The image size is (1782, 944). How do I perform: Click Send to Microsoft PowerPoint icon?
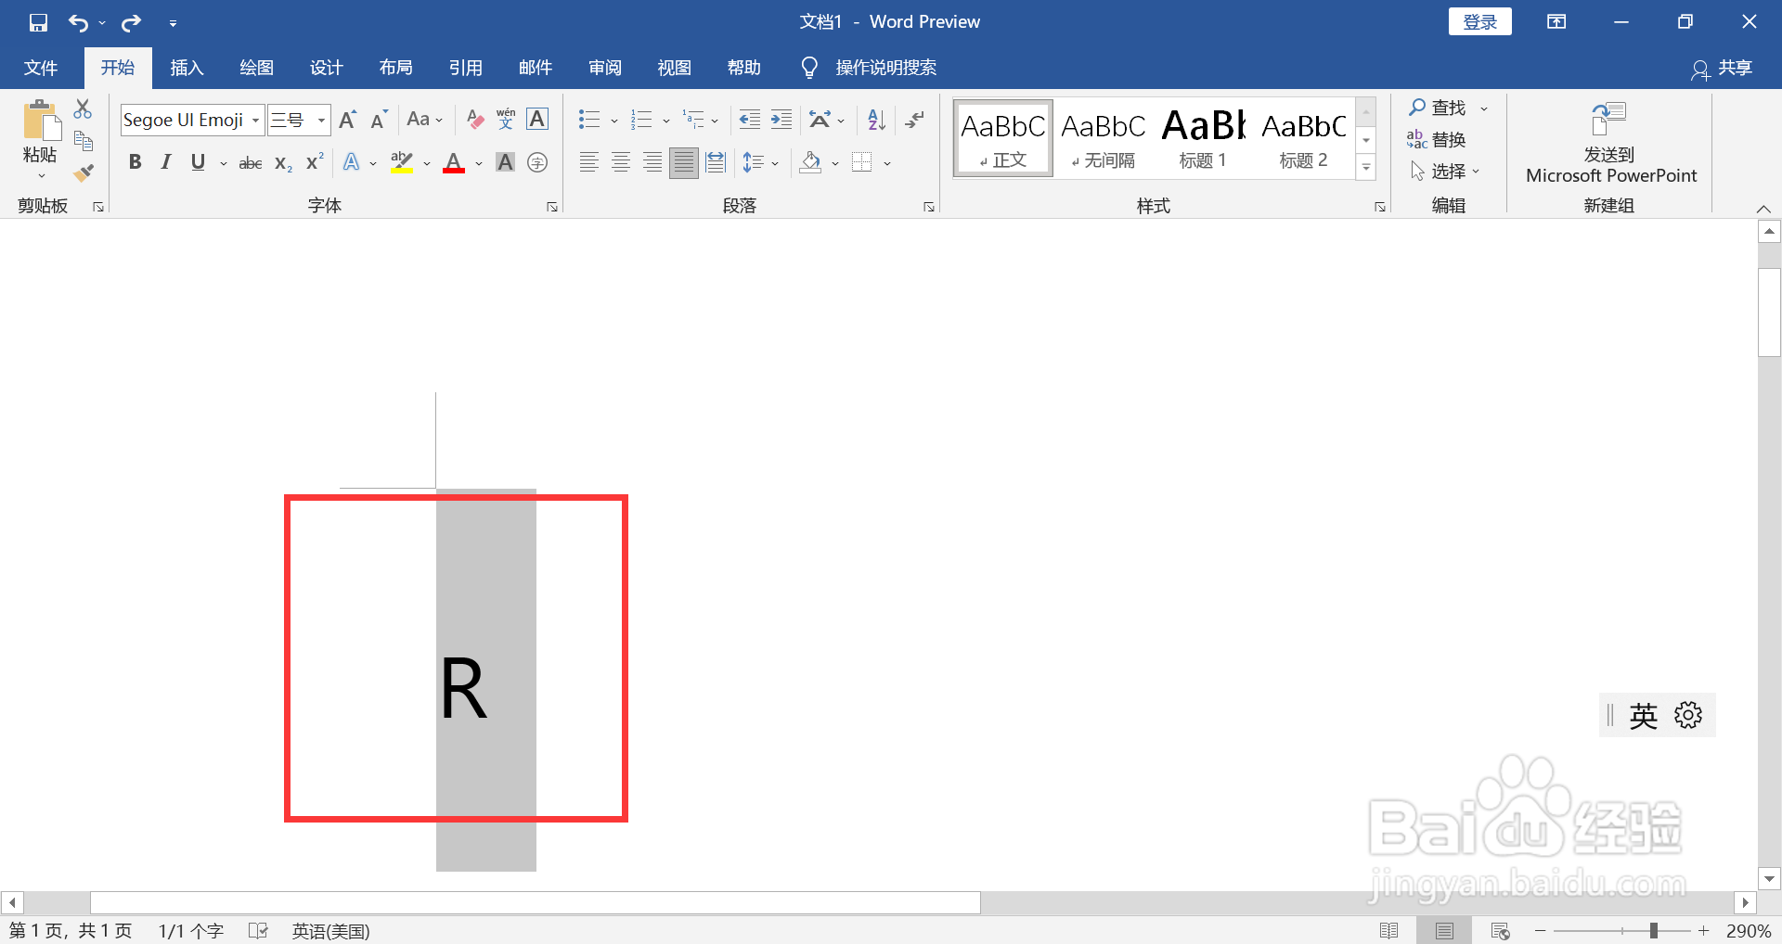click(1609, 120)
